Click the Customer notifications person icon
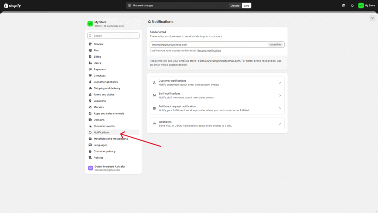Screen dimensions: 378x213 154,83
